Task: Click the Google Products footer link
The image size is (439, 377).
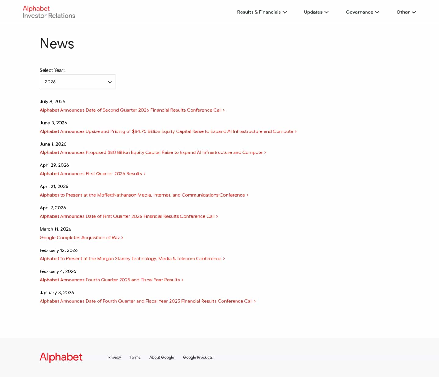Action: tap(198, 357)
